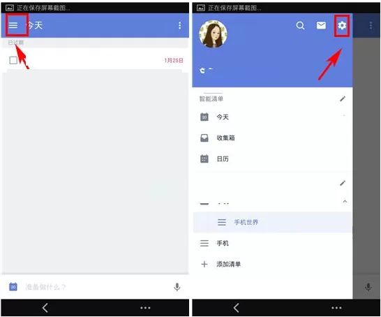
Task: Tap the 1月25日 due date
Action: coord(174,60)
